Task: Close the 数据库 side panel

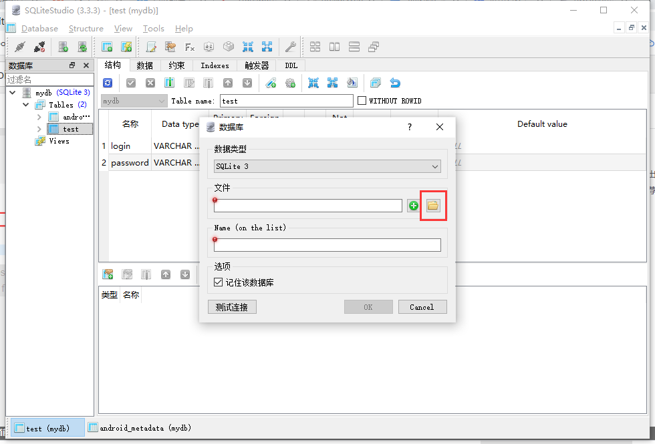Action: [x=86, y=65]
